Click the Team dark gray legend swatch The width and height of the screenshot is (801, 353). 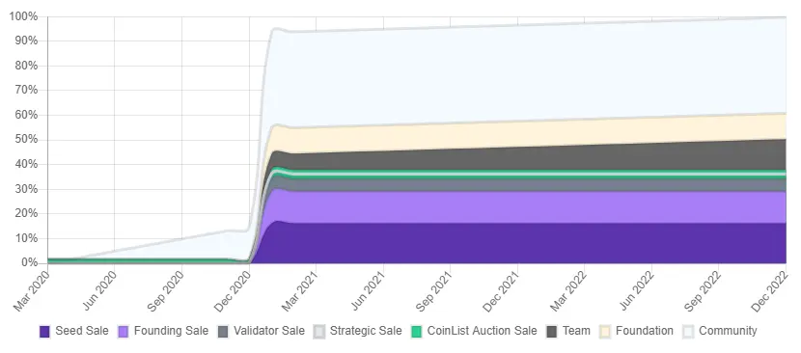pyautogui.click(x=552, y=332)
